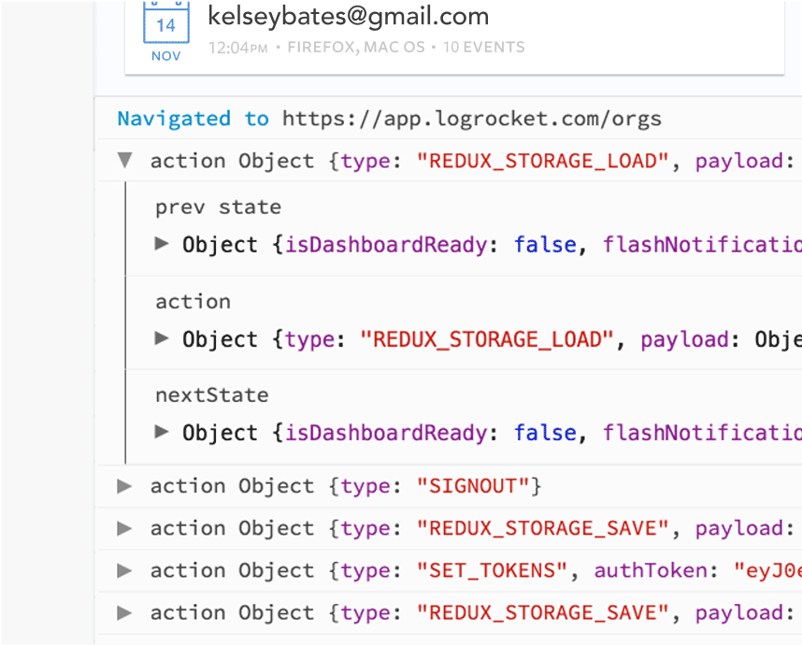Image resolution: width=802 pixels, height=645 pixels.
Task: Select the prev state label
Action: (x=219, y=208)
